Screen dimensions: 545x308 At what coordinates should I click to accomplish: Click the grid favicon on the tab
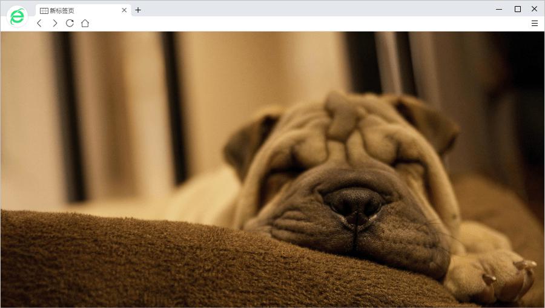pyautogui.click(x=44, y=10)
